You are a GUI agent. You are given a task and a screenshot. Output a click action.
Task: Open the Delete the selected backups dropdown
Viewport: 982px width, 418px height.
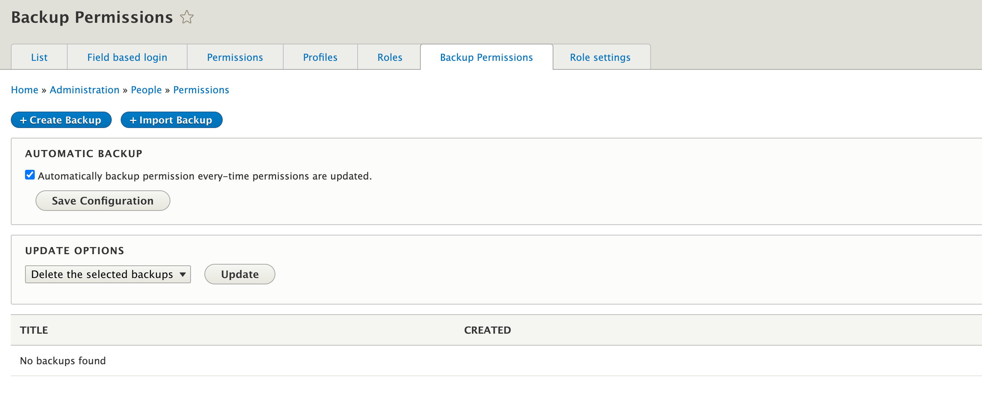coord(108,274)
